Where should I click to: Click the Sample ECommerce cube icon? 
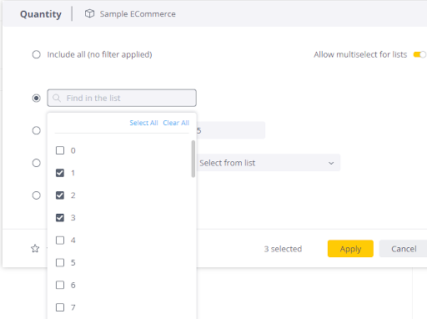89,13
